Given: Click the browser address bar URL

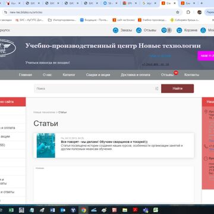Looking at the screenshot, I should pyautogui.click(x=26, y=12).
